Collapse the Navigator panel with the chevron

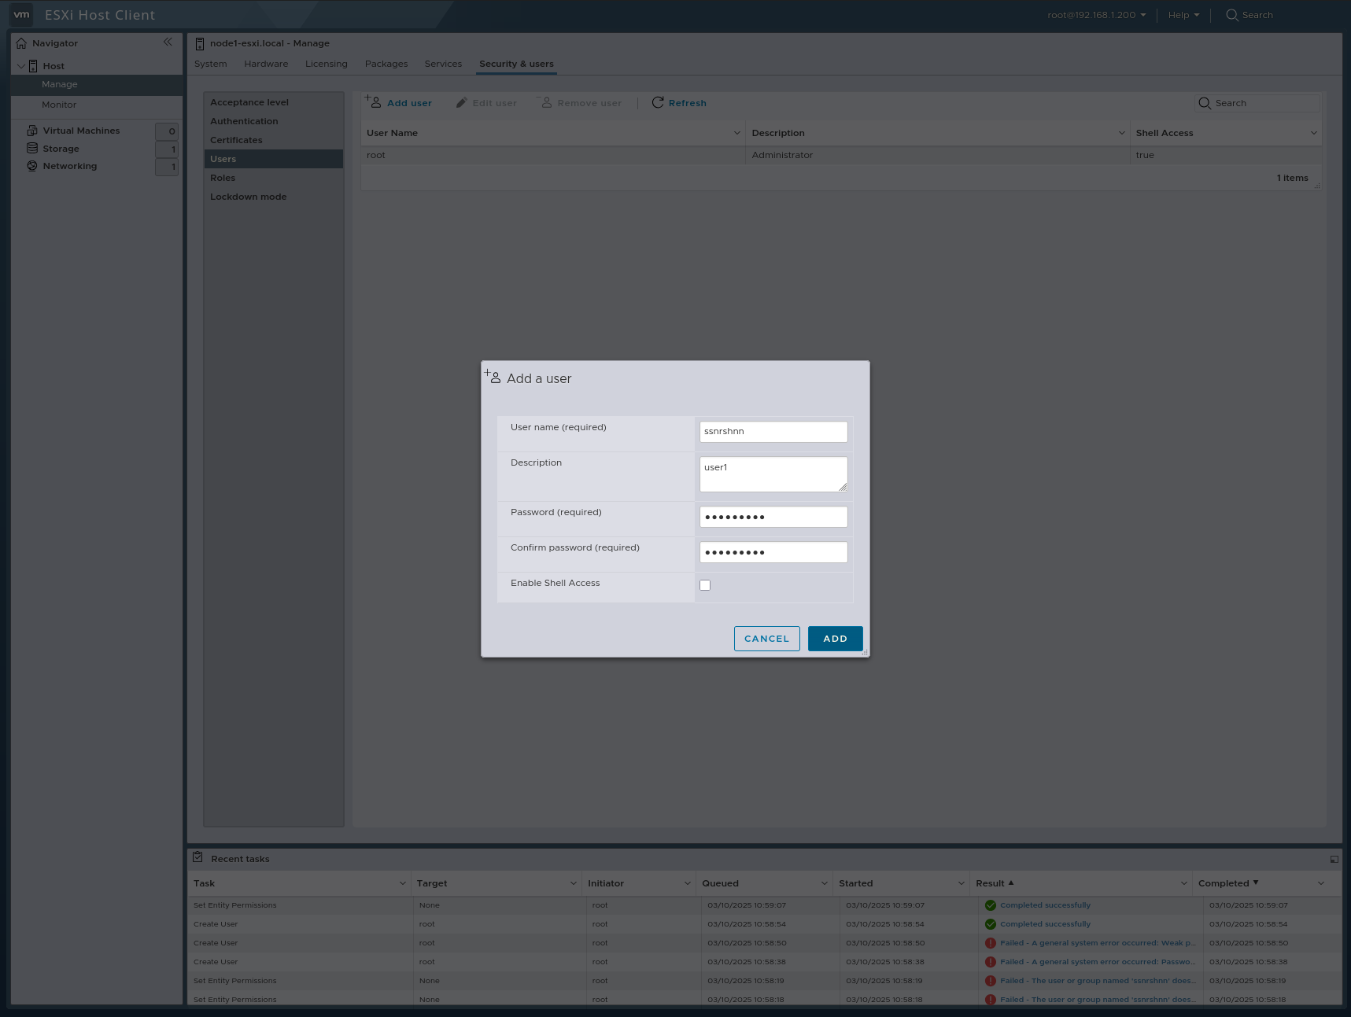(168, 42)
